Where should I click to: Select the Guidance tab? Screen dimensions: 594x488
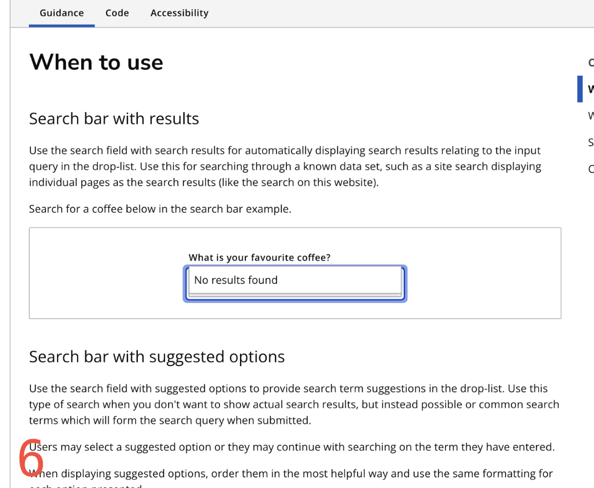pyautogui.click(x=62, y=13)
